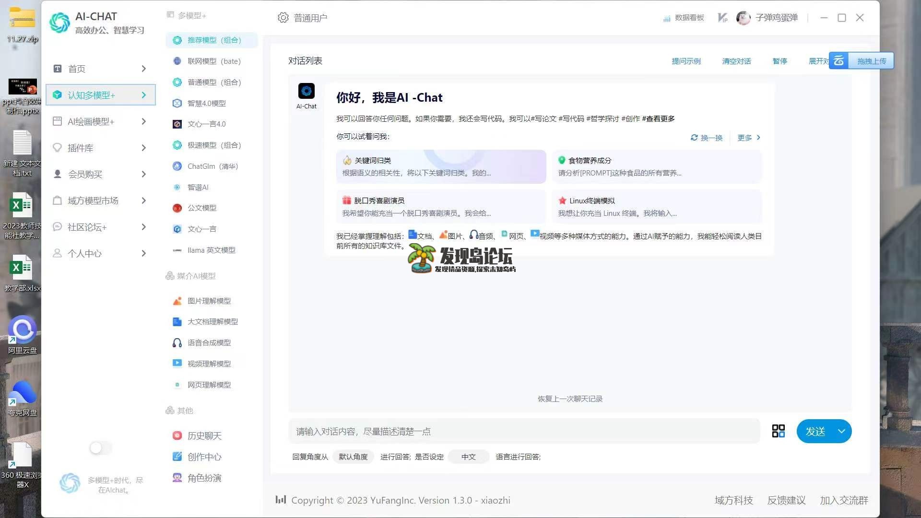Open the 子弹鸡蛋弹 user avatar
Image resolution: width=921 pixels, height=518 pixels.
point(743,18)
